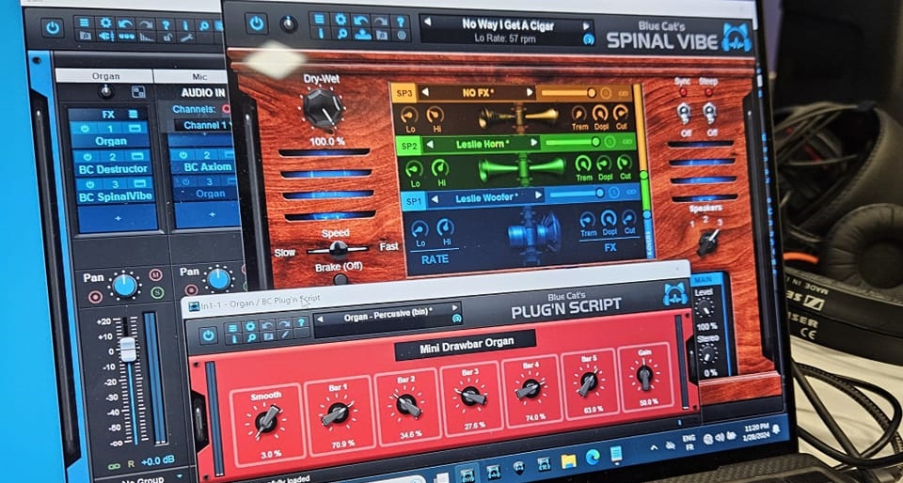
Task: Open 'Organ - Percusive (bin)' preset menu
Action: 388,317
